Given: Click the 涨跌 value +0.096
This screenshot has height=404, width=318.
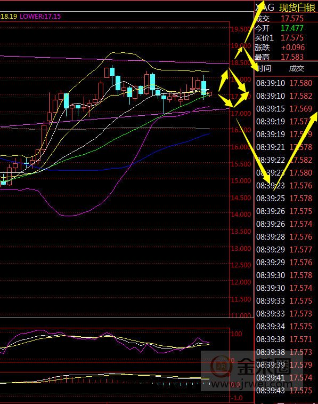Looking at the screenshot, I should 292,47.
